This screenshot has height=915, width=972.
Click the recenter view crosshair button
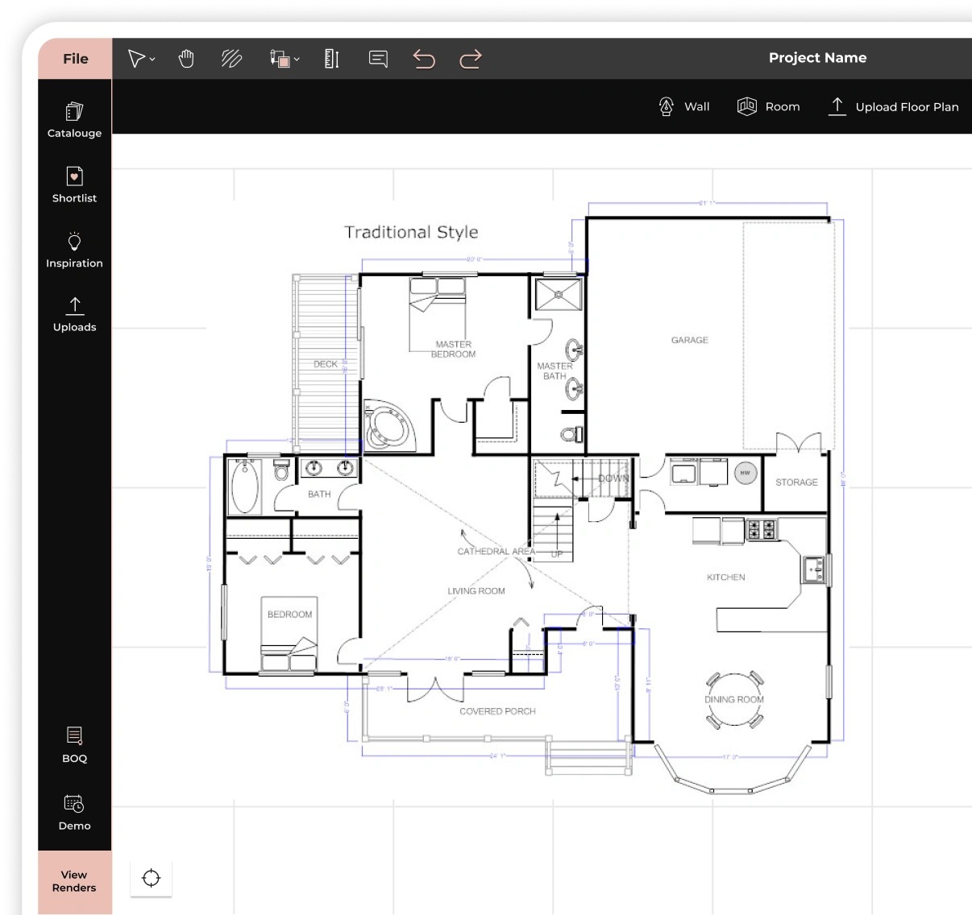pyautogui.click(x=152, y=878)
